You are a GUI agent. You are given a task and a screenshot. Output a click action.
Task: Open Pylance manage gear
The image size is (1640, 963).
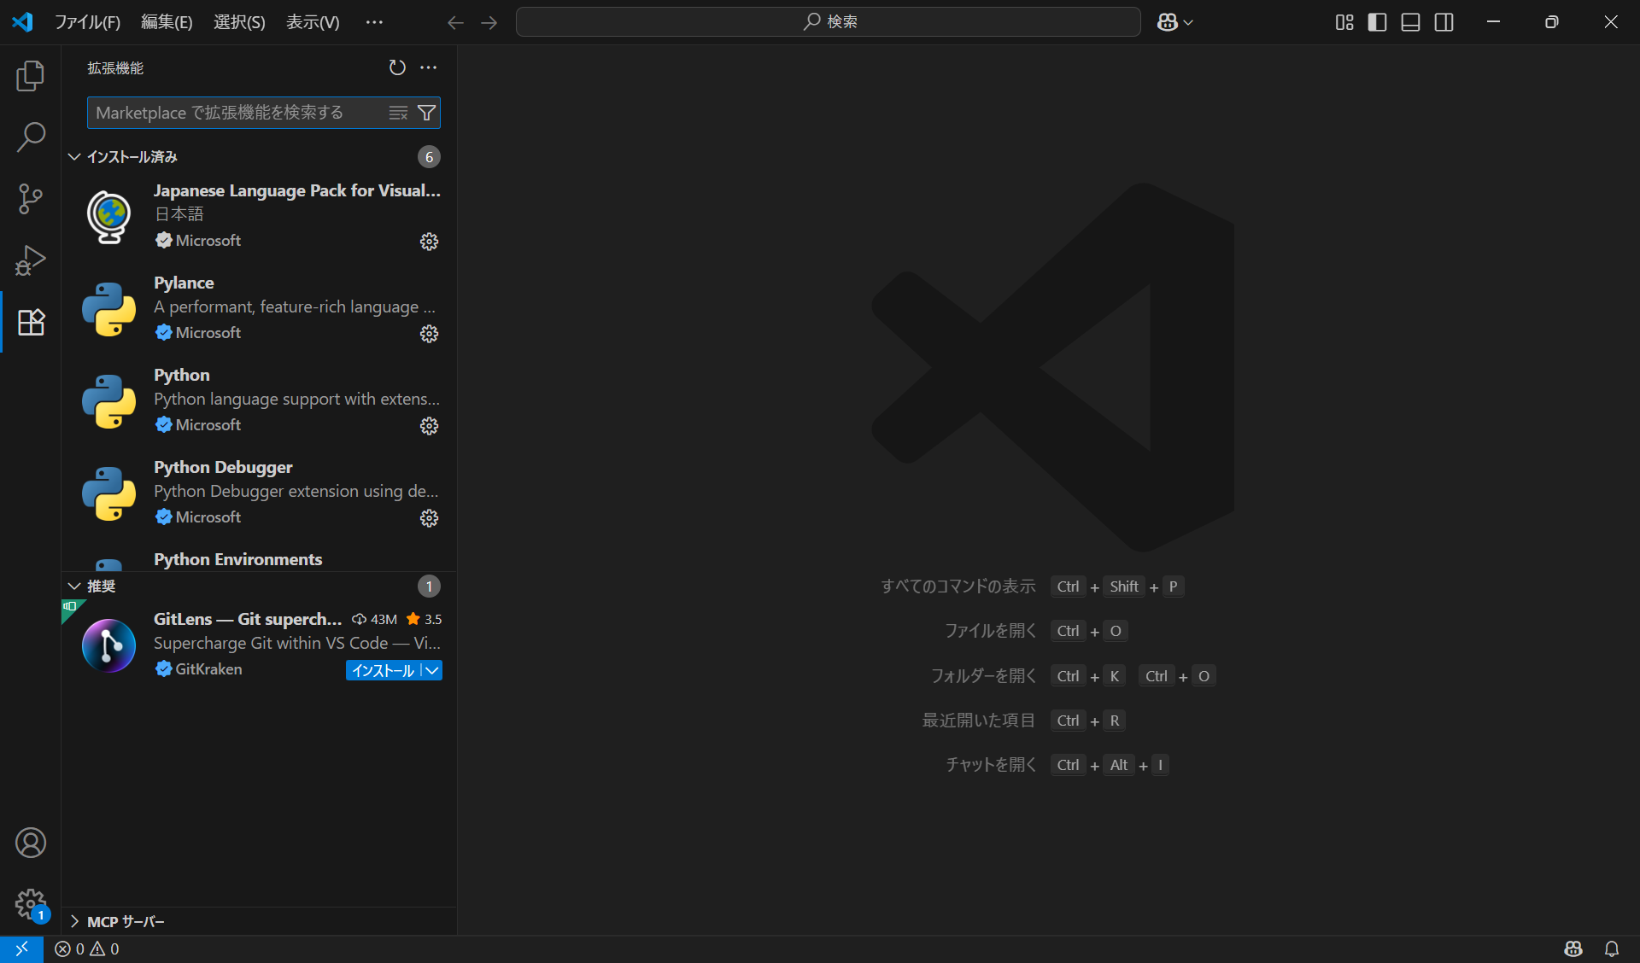429,334
